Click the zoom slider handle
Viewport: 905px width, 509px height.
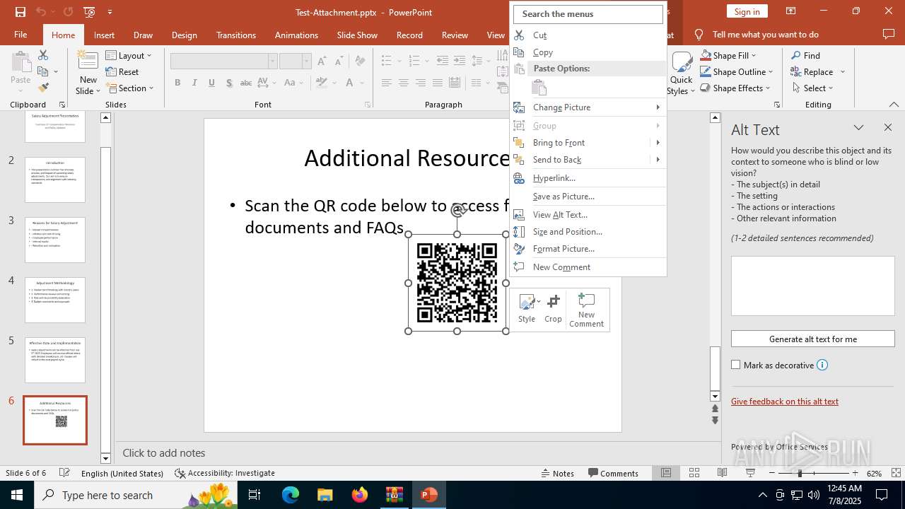click(800, 473)
